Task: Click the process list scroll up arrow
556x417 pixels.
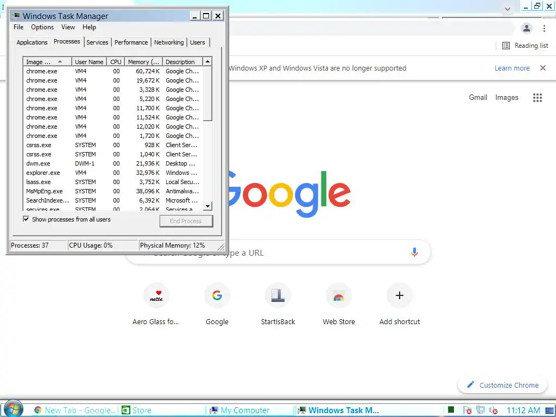Action: (x=208, y=62)
